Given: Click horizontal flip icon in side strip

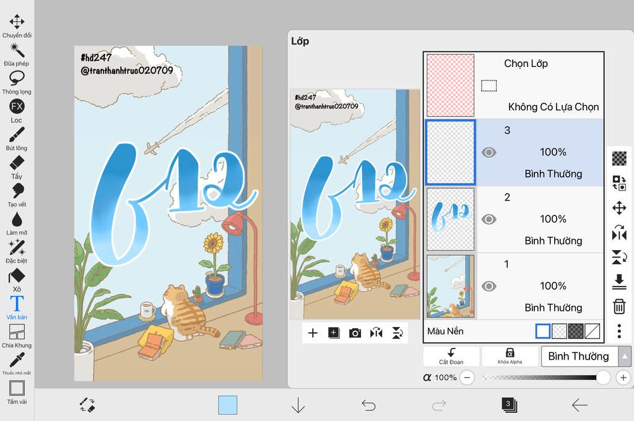Looking at the screenshot, I should [x=619, y=233].
